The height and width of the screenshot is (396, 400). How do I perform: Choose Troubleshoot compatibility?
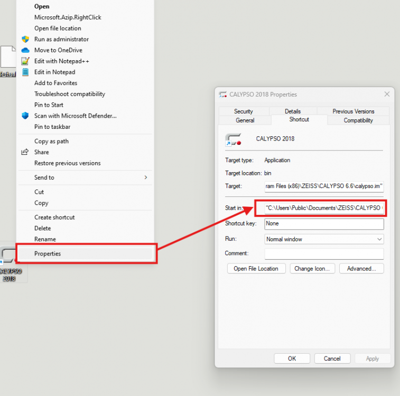tap(70, 94)
